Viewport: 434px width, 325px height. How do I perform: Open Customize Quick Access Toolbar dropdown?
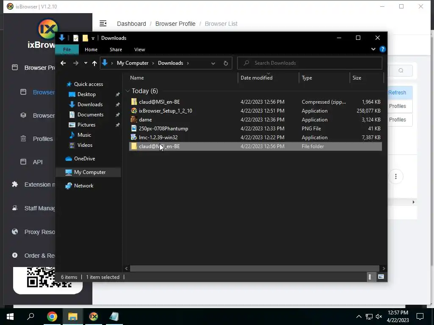pos(93,38)
